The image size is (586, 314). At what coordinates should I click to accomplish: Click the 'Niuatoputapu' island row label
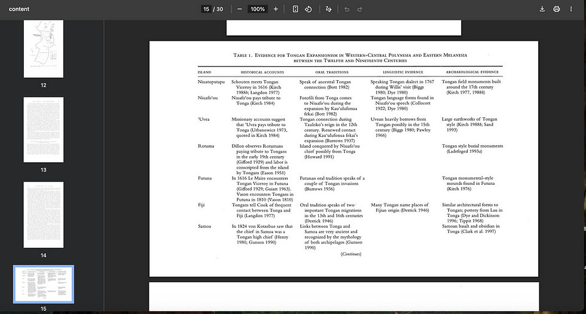211,82
